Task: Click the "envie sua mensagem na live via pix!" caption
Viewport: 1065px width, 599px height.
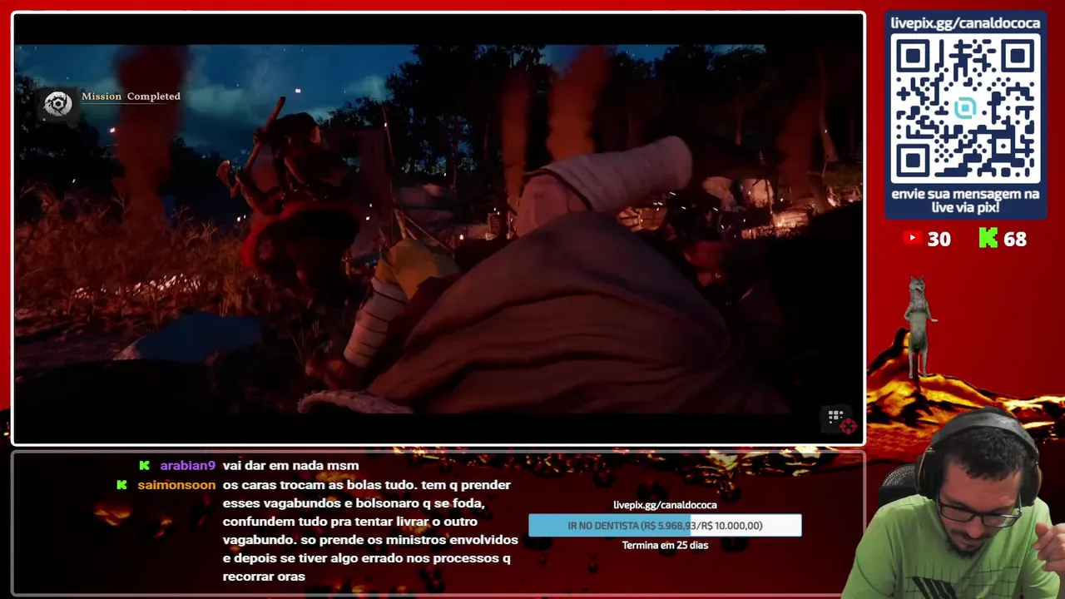Action: point(965,200)
